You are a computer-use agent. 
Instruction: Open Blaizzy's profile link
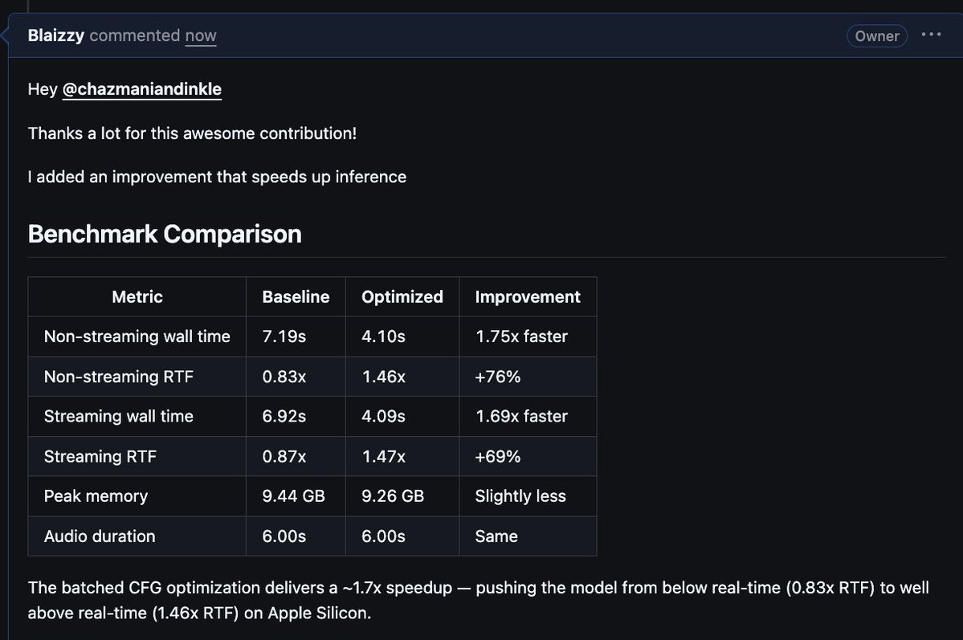pos(56,35)
